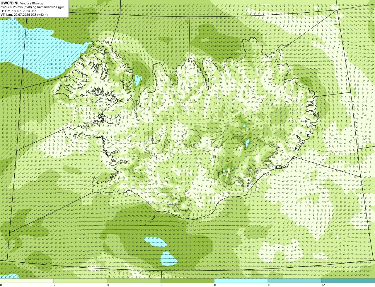Click the line "hviður > 25 m/s (hvítt) og hámarkshviða (gult)"
This screenshot has height=287, width=375.
pyautogui.click(x=33, y=7)
